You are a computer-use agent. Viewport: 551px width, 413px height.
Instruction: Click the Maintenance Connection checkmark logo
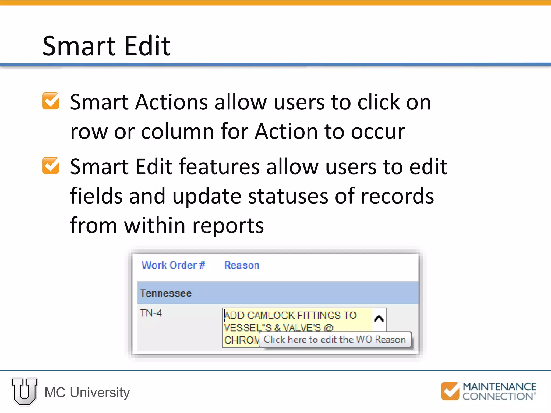coord(450,391)
